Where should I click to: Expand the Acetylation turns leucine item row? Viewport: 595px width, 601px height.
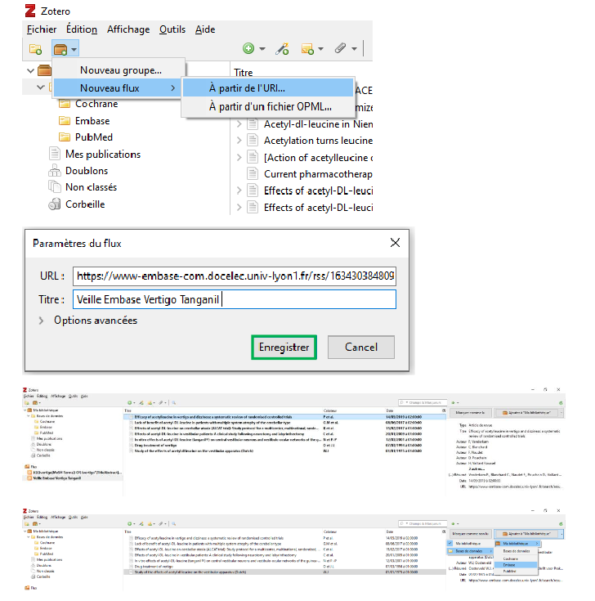tap(239, 141)
